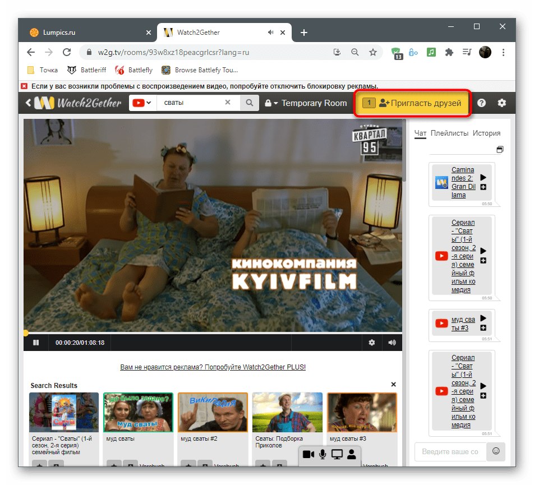Image resolution: width=534 pixels, height=485 pixels.
Task: Switch to the Lumpics.ru browser tab
Action: (88, 33)
